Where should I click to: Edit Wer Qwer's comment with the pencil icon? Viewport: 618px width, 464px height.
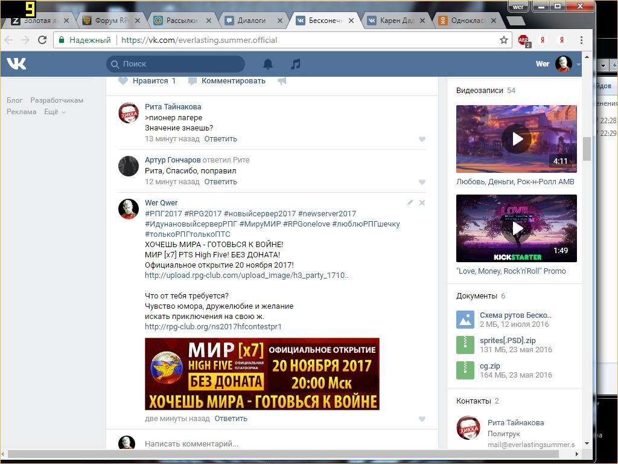pyautogui.click(x=410, y=203)
